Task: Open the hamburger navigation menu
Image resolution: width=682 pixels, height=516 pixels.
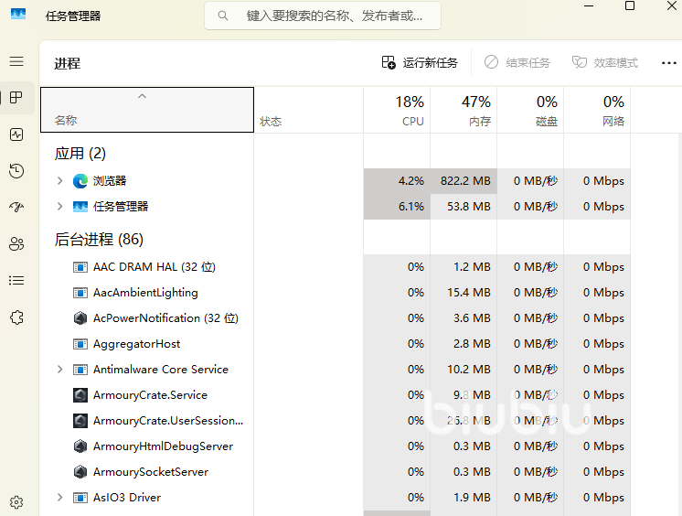Action: [16, 61]
